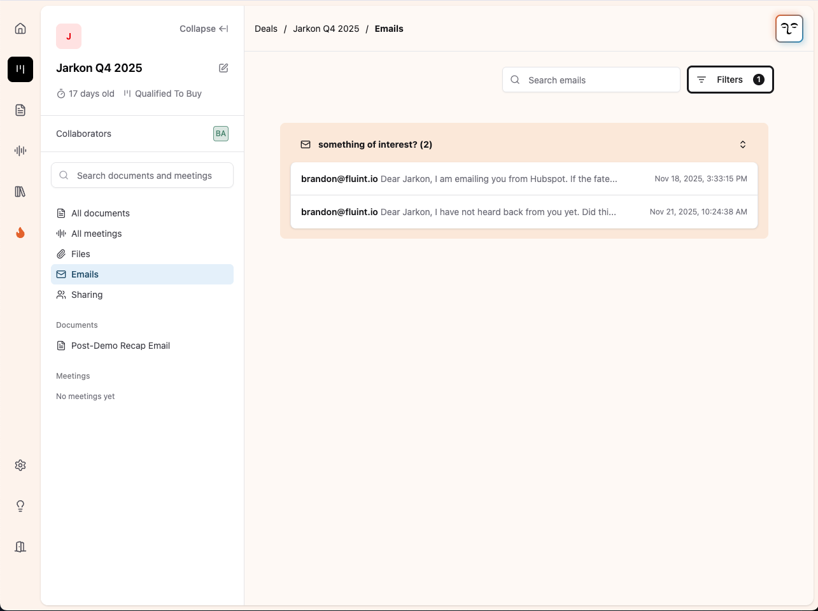This screenshot has height=611, width=818.
Task: Open the Library icon in the sidebar rail
Action: point(20,192)
